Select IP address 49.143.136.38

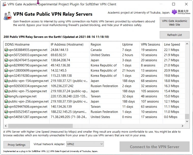60,65
